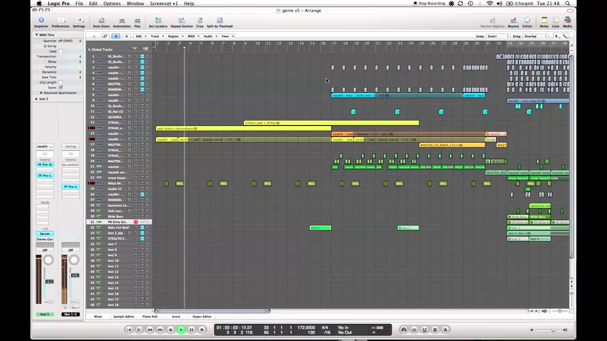Screen dimensions: 607x341
Task: Expand the Global Tracks triangle
Action: 89,49
